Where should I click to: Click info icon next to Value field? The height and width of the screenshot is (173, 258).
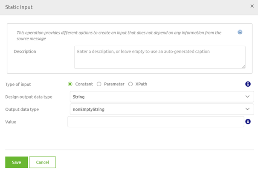coord(248,122)
